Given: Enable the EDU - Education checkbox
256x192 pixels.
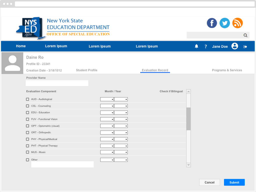Looking at the screenshot, I should [27, 112].
